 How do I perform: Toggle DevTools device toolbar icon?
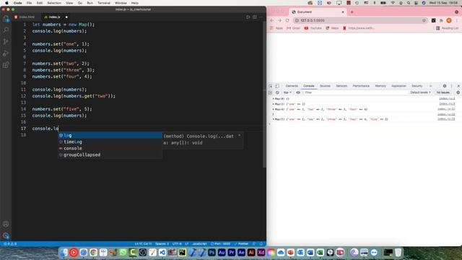[x=277, y=86]
